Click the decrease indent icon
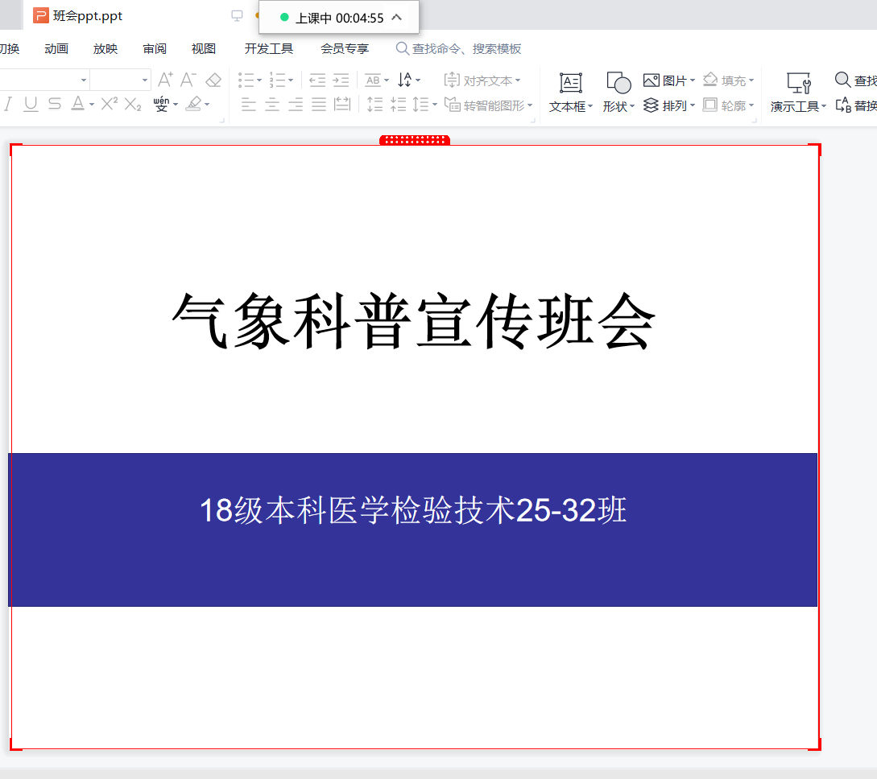The width and height of the screenshot is (877, 779). [x=317, y=80]
